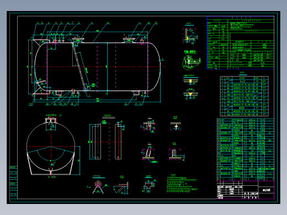Click part balloon number 16
This screenshot has height=215, width=287.
point(125,104)
